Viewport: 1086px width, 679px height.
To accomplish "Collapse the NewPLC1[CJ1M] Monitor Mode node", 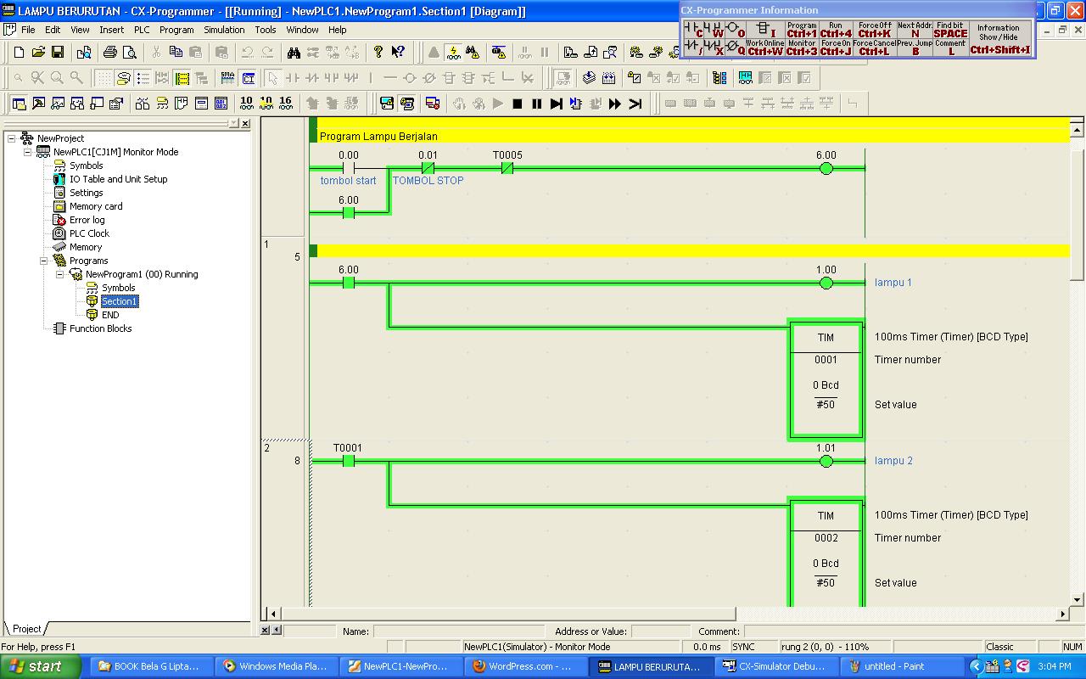I will point(27,152).
